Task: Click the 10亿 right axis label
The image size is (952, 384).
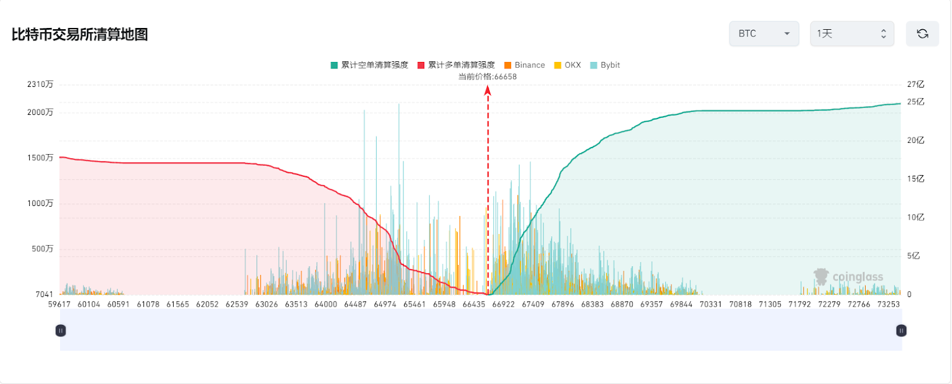Action: (916, 217)
